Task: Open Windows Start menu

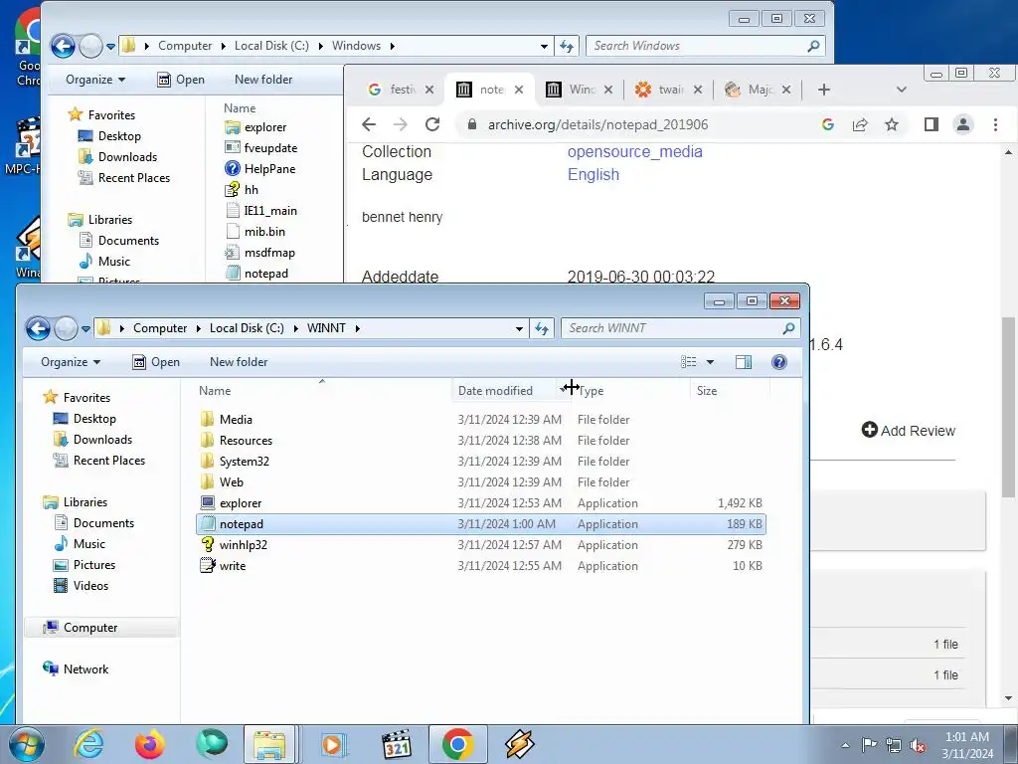Action: 26,744
